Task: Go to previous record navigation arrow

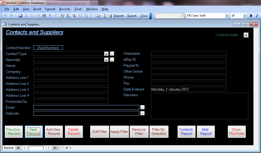Action: (x=24, y=148)
